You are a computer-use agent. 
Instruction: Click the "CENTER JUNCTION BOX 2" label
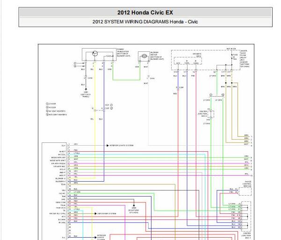click(x=202, y=114)
